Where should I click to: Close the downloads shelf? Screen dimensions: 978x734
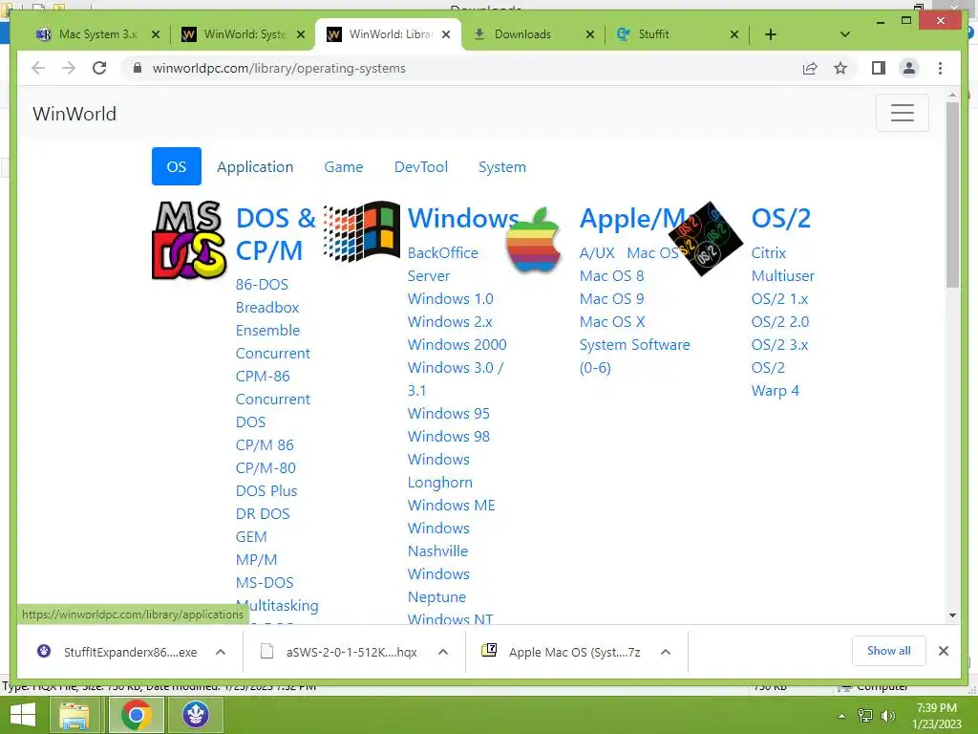(943, 651)
